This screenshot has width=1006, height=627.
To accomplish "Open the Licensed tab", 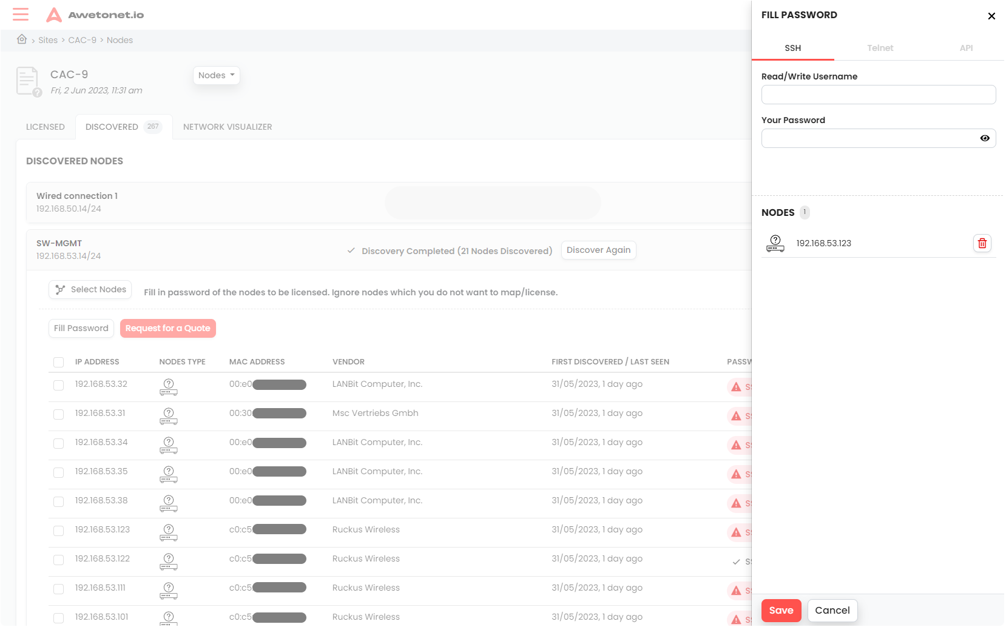I will coord(46,127).
